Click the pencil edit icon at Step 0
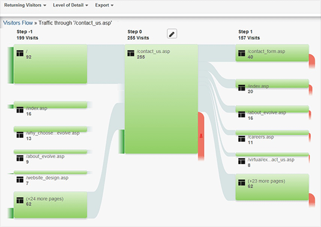321x227 pixels. coord(172,34)
